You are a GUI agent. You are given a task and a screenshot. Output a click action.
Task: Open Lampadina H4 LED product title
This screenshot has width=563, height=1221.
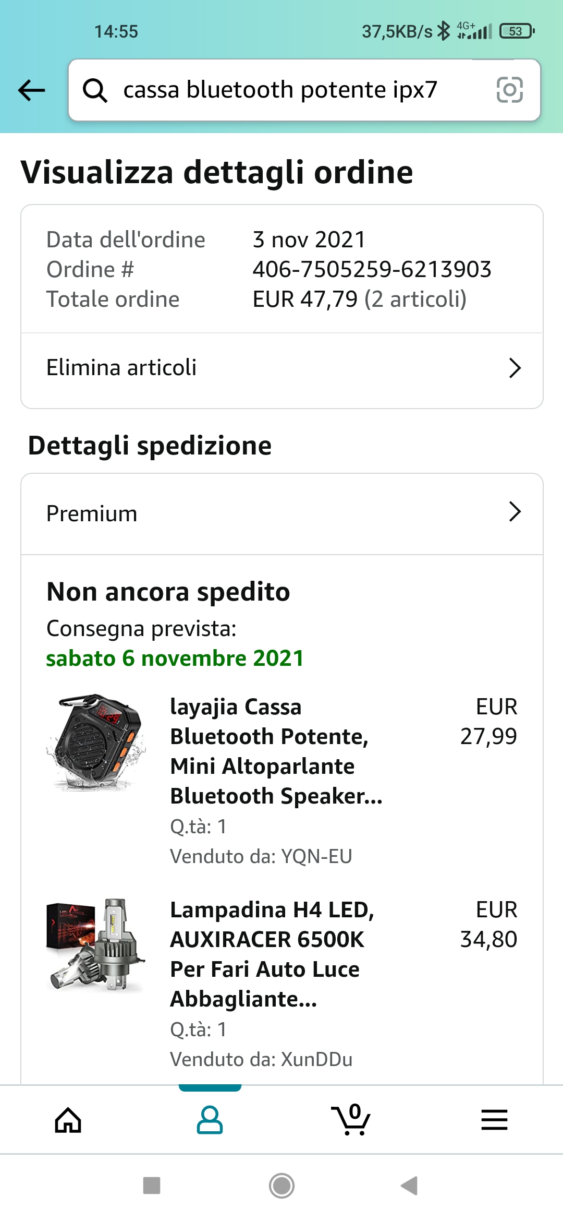[272, 954]
